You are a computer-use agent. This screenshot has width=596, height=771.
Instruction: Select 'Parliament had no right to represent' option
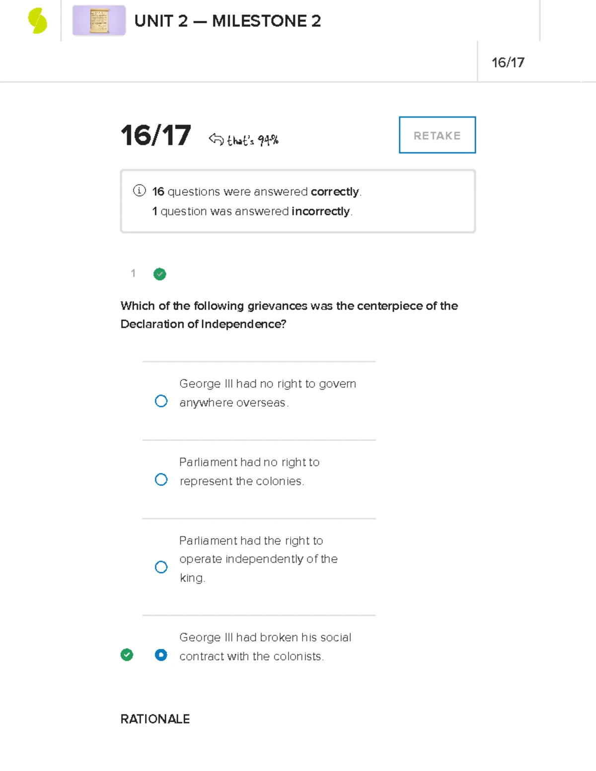161,479
